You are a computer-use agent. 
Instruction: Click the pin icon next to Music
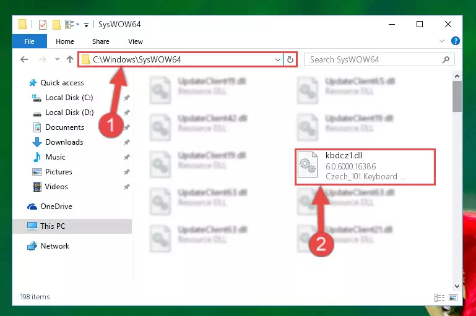pos(127,157)
